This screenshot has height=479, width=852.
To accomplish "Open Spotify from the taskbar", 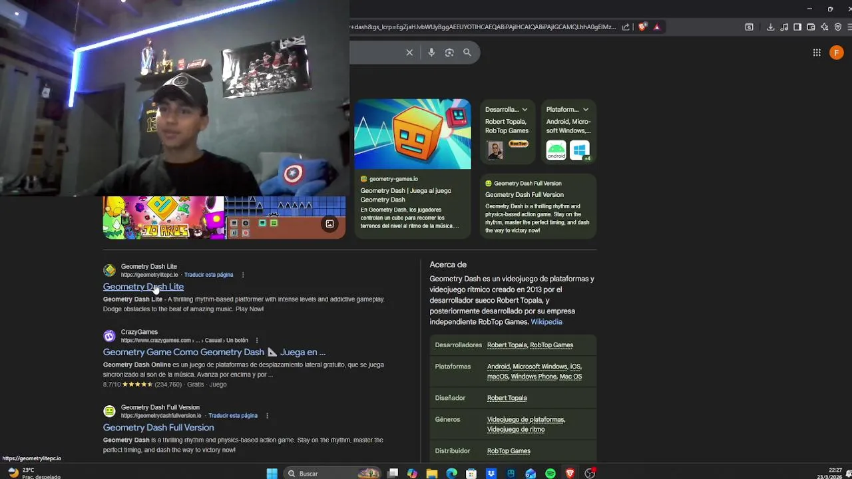I will (x=550, y=474).
